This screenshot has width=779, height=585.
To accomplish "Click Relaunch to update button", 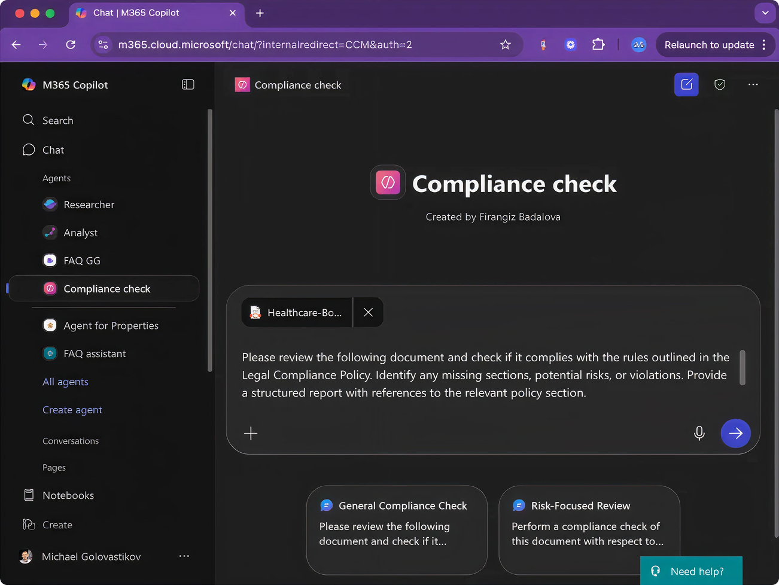I will click(x=716, y=44).
